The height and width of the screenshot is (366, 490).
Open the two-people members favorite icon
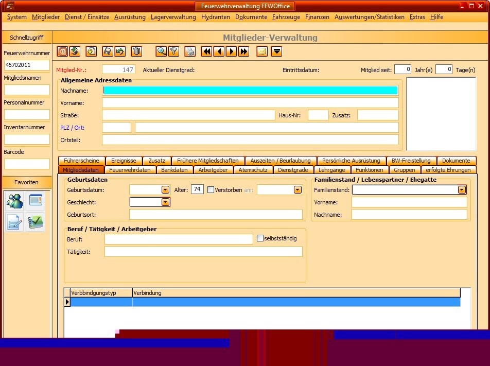[15, 201]
